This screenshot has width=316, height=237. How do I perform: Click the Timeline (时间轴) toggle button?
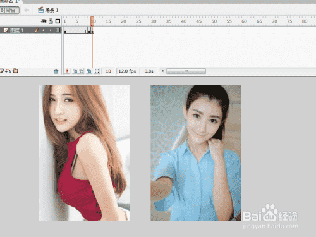(9, 10)
